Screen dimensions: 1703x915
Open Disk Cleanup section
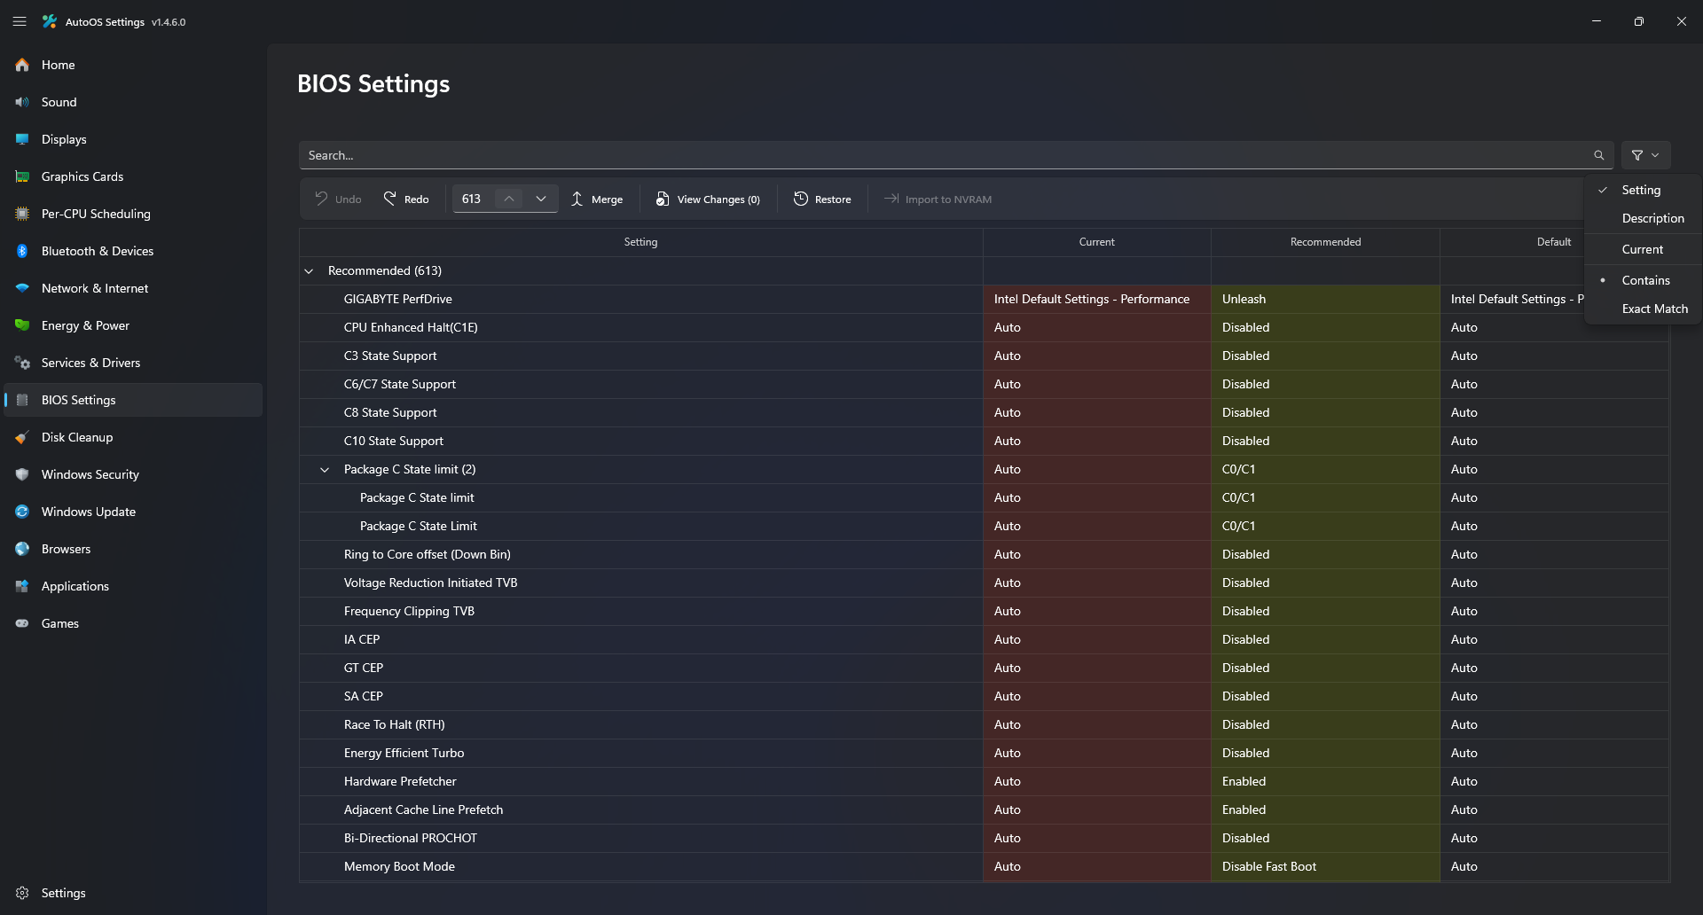133,437
